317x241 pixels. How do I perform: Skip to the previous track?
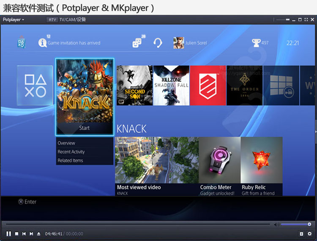(24, 234)
